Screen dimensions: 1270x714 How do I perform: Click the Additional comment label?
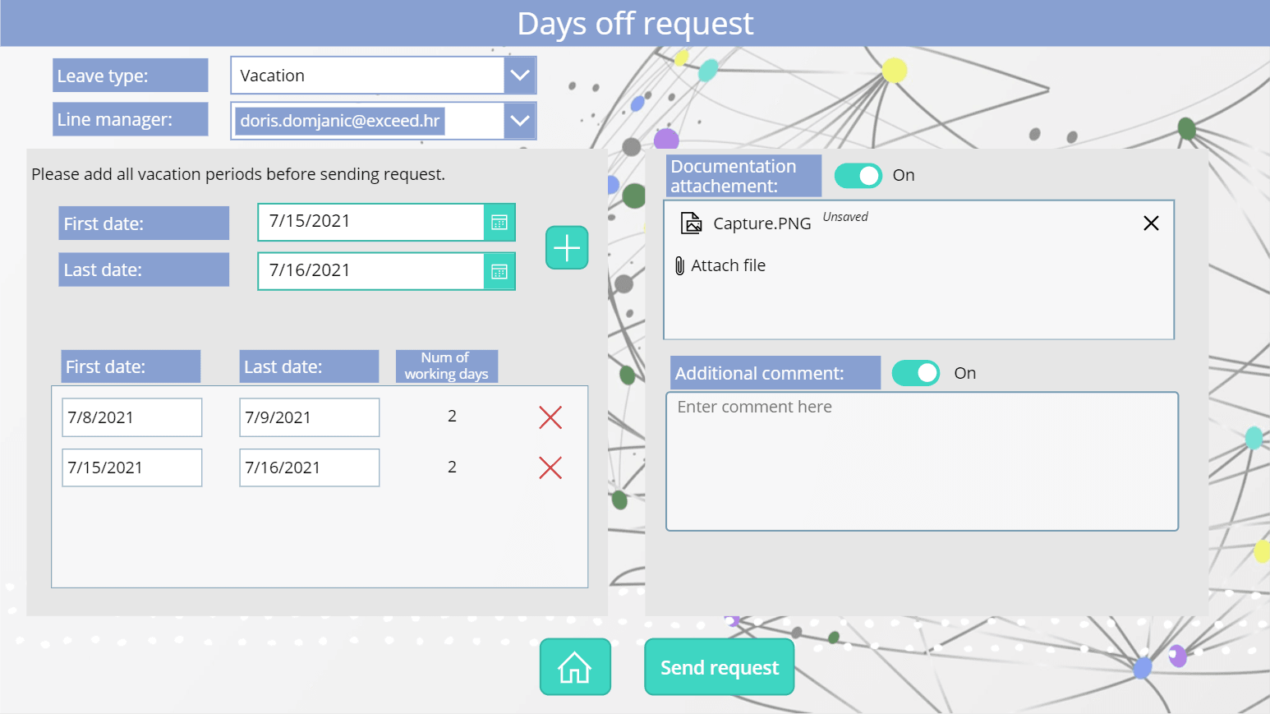(775, 373)
